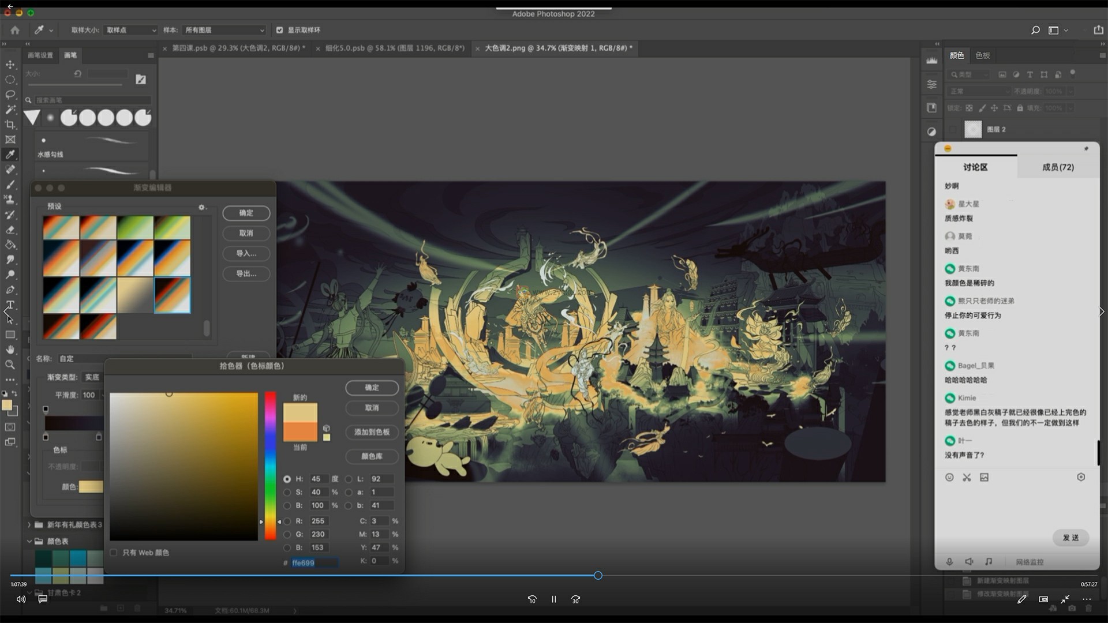
Task: Expand the 新年有礼颜色表3 group
Action: [x=29, y=524]
